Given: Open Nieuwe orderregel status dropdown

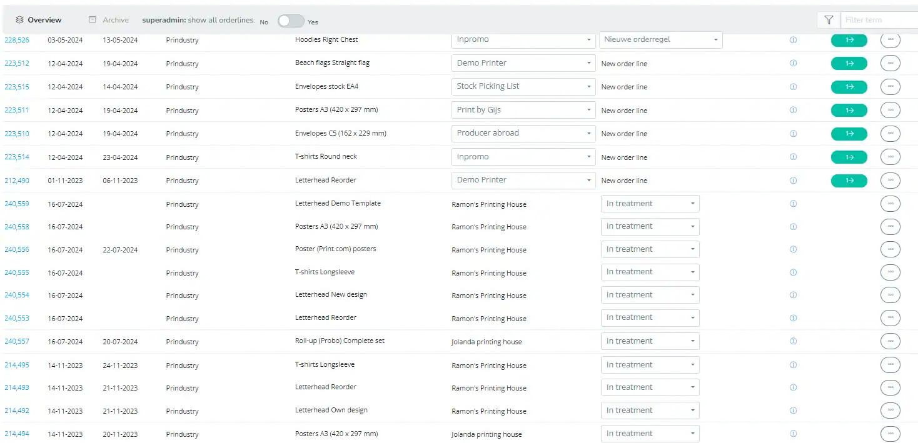Looking at the screenshot, I should [660, 40].
